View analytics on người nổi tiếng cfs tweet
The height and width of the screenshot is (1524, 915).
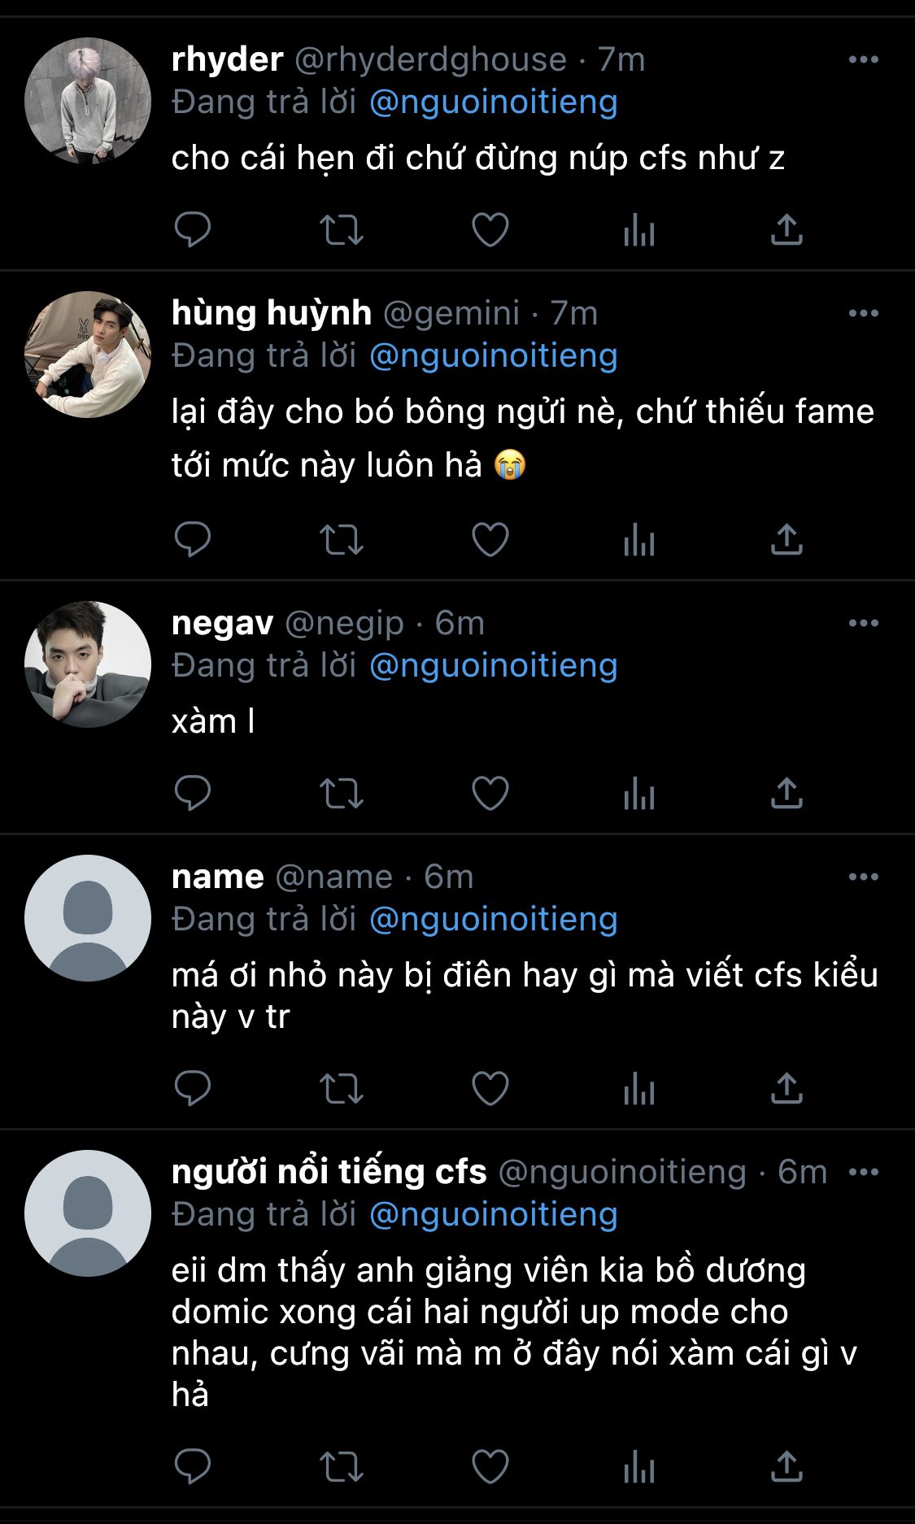click(x=639, y=1466)
